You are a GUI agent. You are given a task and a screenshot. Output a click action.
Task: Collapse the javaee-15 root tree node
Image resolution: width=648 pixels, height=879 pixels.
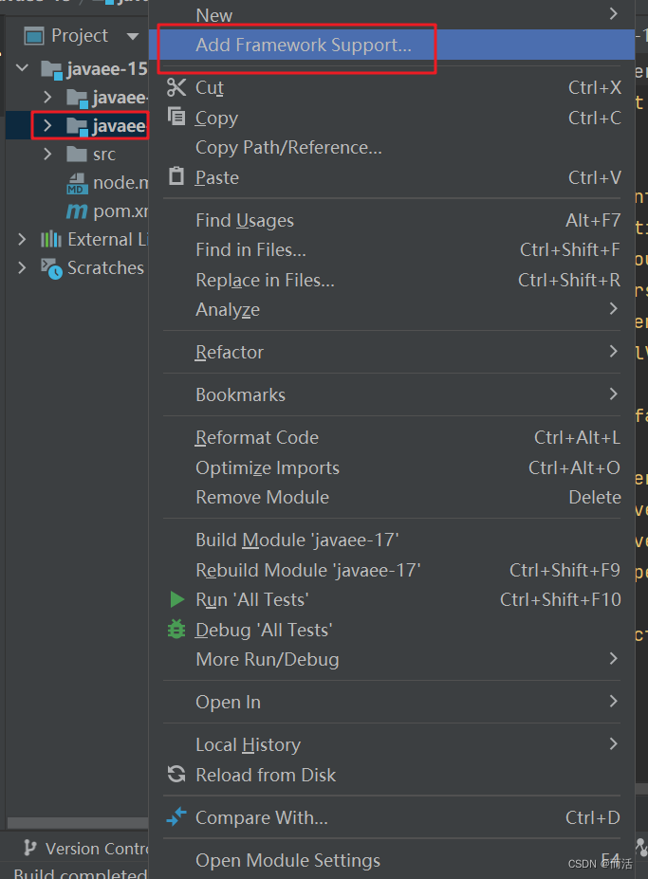tap(23, 68)
